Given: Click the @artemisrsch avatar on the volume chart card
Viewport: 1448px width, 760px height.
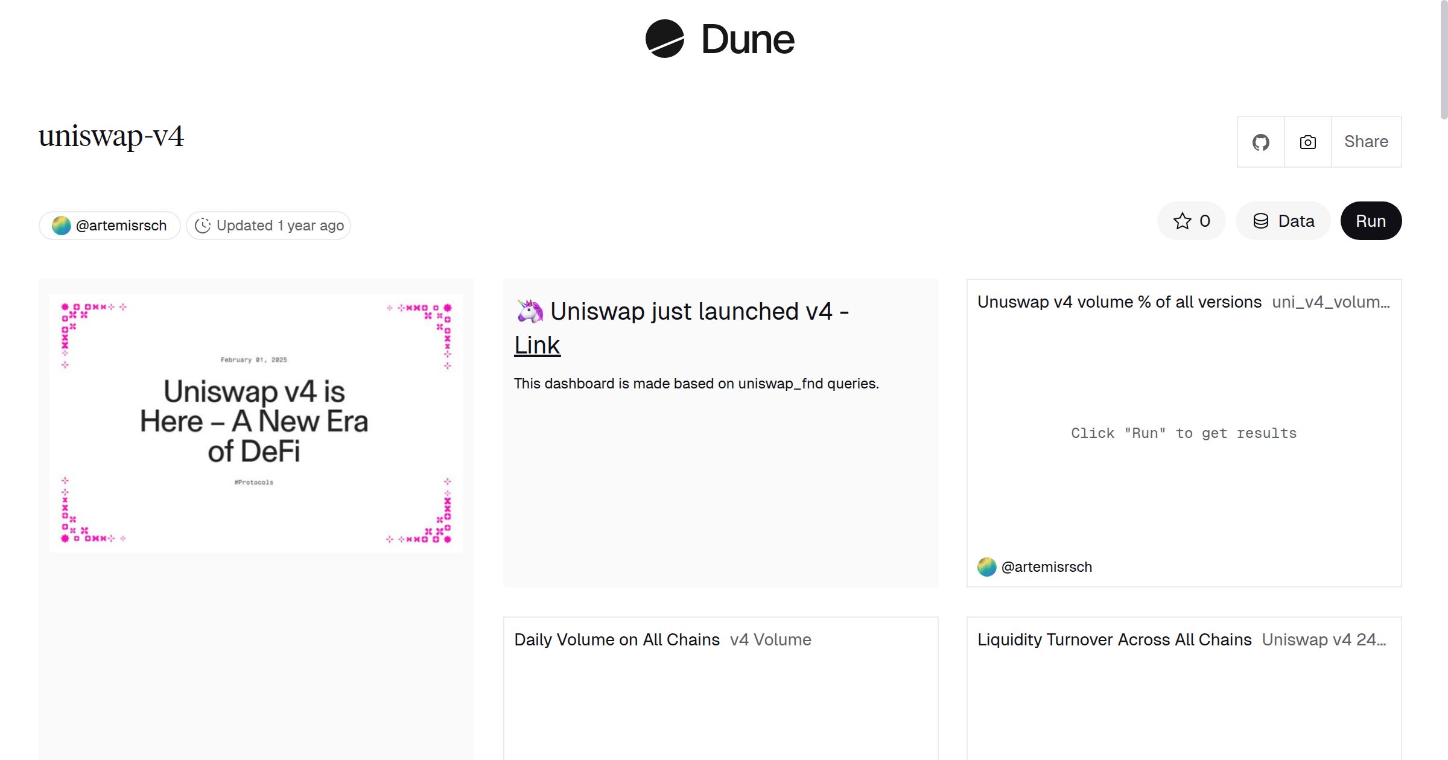Looking at the screenshot, I should coord(987,566).
